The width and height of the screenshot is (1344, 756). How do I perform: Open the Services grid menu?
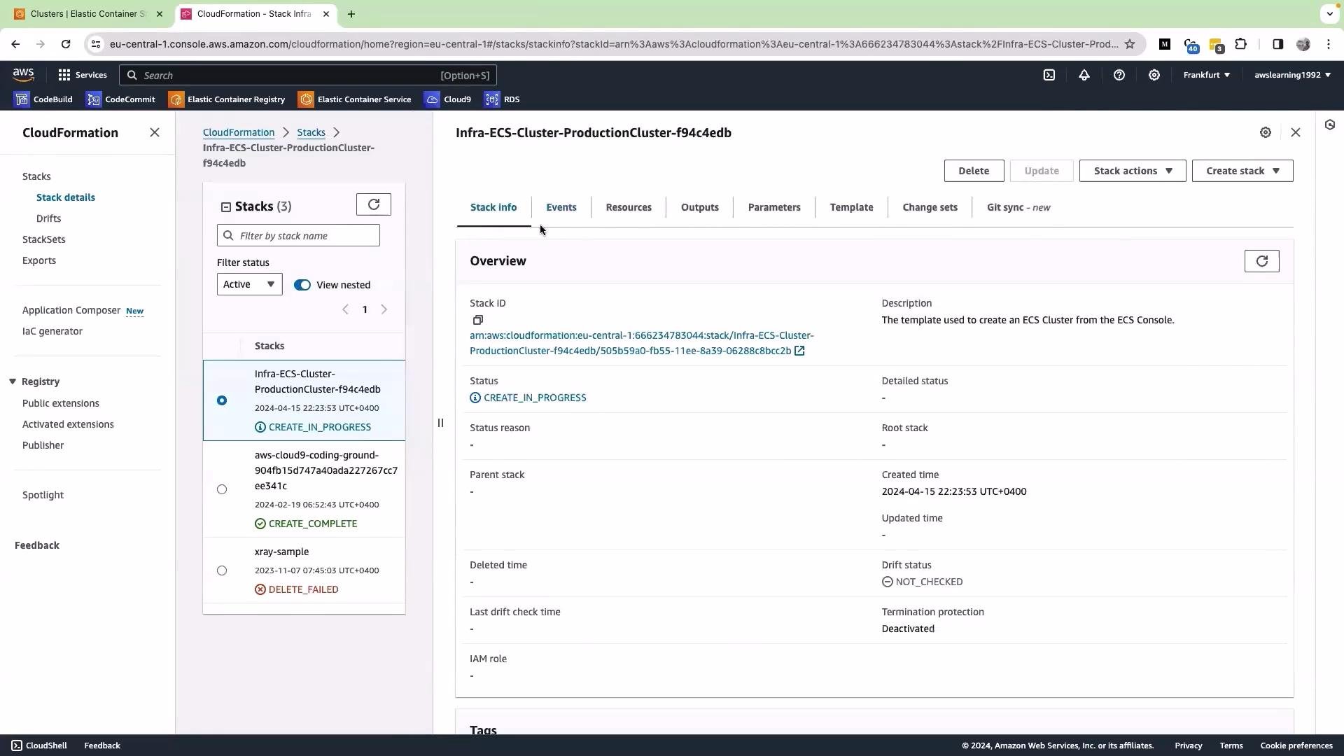pos(83,75)
